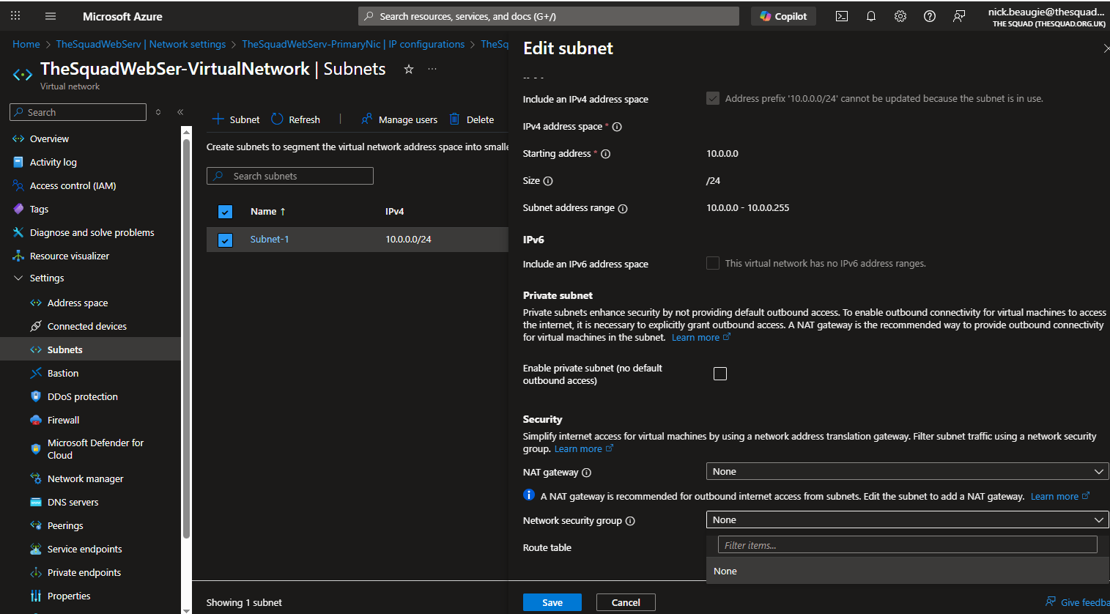1110x614 pixels.
Task: Toggle Include an IPv4 address space checkbox
Action: (x=713, y=98)
